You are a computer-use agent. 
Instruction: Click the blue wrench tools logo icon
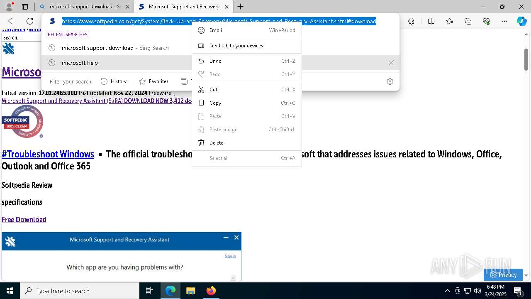point(8,49)
